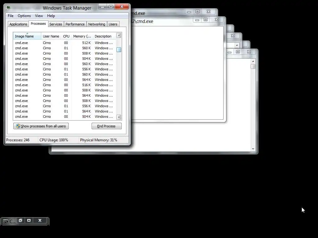Switch to the Users tab
The image size is (318, 238).
[x=113, y=24]
